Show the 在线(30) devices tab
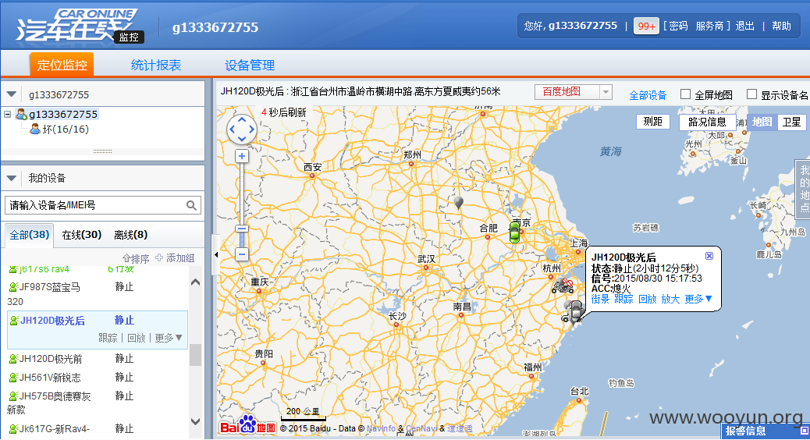Screen dimensions: 810x440 [x=82, y=235]
